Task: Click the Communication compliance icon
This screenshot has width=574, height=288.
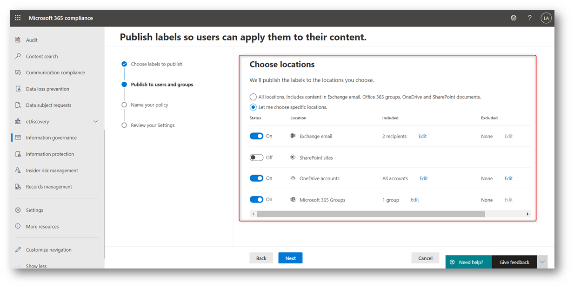Action: point(18,72)
